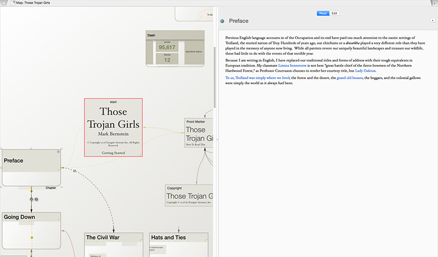Click the yellow diamond on Preface downward link
Viewport: 438px width, 257px height.
coord(31,191)
